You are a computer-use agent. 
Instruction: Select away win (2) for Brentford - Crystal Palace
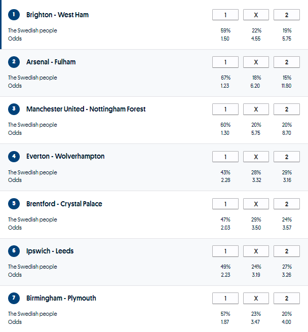tap(287, 204)
